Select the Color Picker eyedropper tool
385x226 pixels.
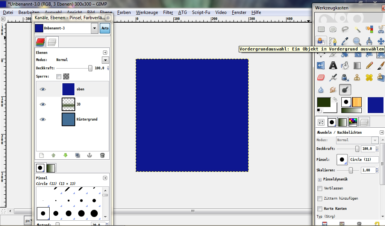[x=345, y=41]
